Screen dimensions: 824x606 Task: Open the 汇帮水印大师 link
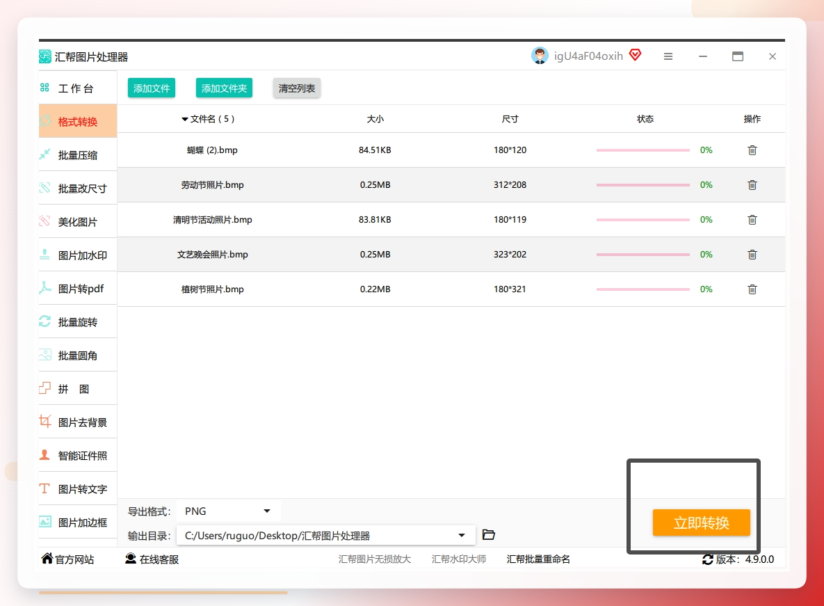[458, 559]
